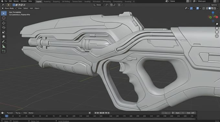The height and width of the screenshot is (122, 220).
Task: Jump to the start frame
Action: (x=95, y=113)
